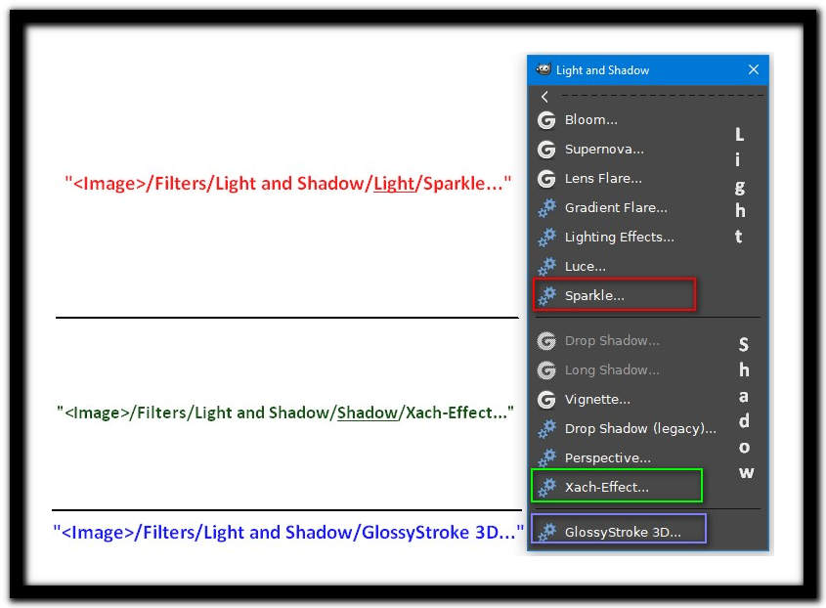Click the gear icon beside Drop Shadow (legacy)
Screen dimensions: 826x608
coord(546,428)
